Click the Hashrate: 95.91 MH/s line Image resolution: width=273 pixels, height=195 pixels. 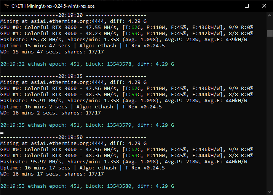(124, 101)
